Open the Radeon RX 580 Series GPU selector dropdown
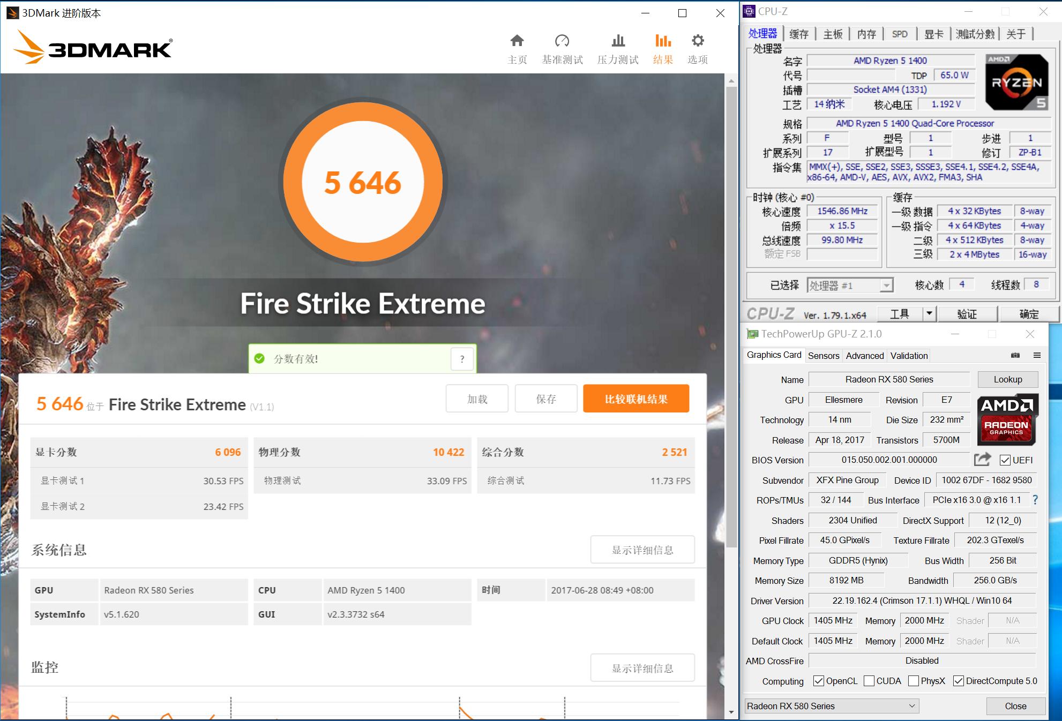 click(832, 706)
